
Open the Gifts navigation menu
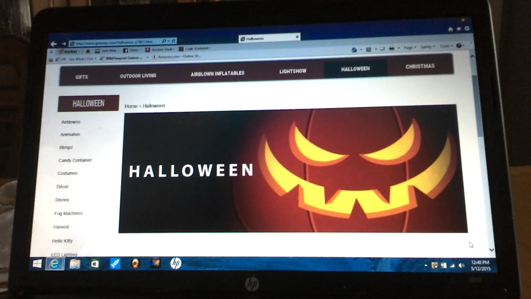click(82, 77)
